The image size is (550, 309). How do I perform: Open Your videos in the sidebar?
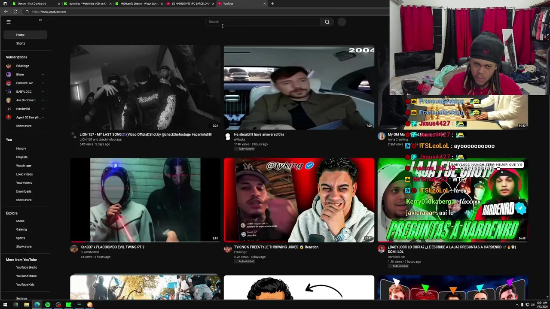tap(25, 183)
